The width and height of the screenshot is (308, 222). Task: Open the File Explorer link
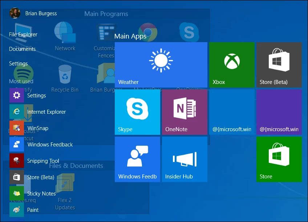click(23, 35)
